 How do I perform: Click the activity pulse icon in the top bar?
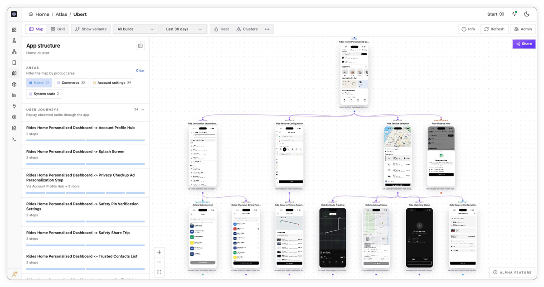point(514,14)
